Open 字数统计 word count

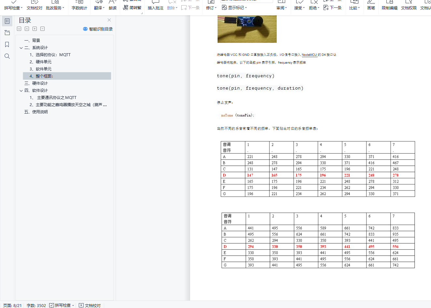tap(79, 5)
